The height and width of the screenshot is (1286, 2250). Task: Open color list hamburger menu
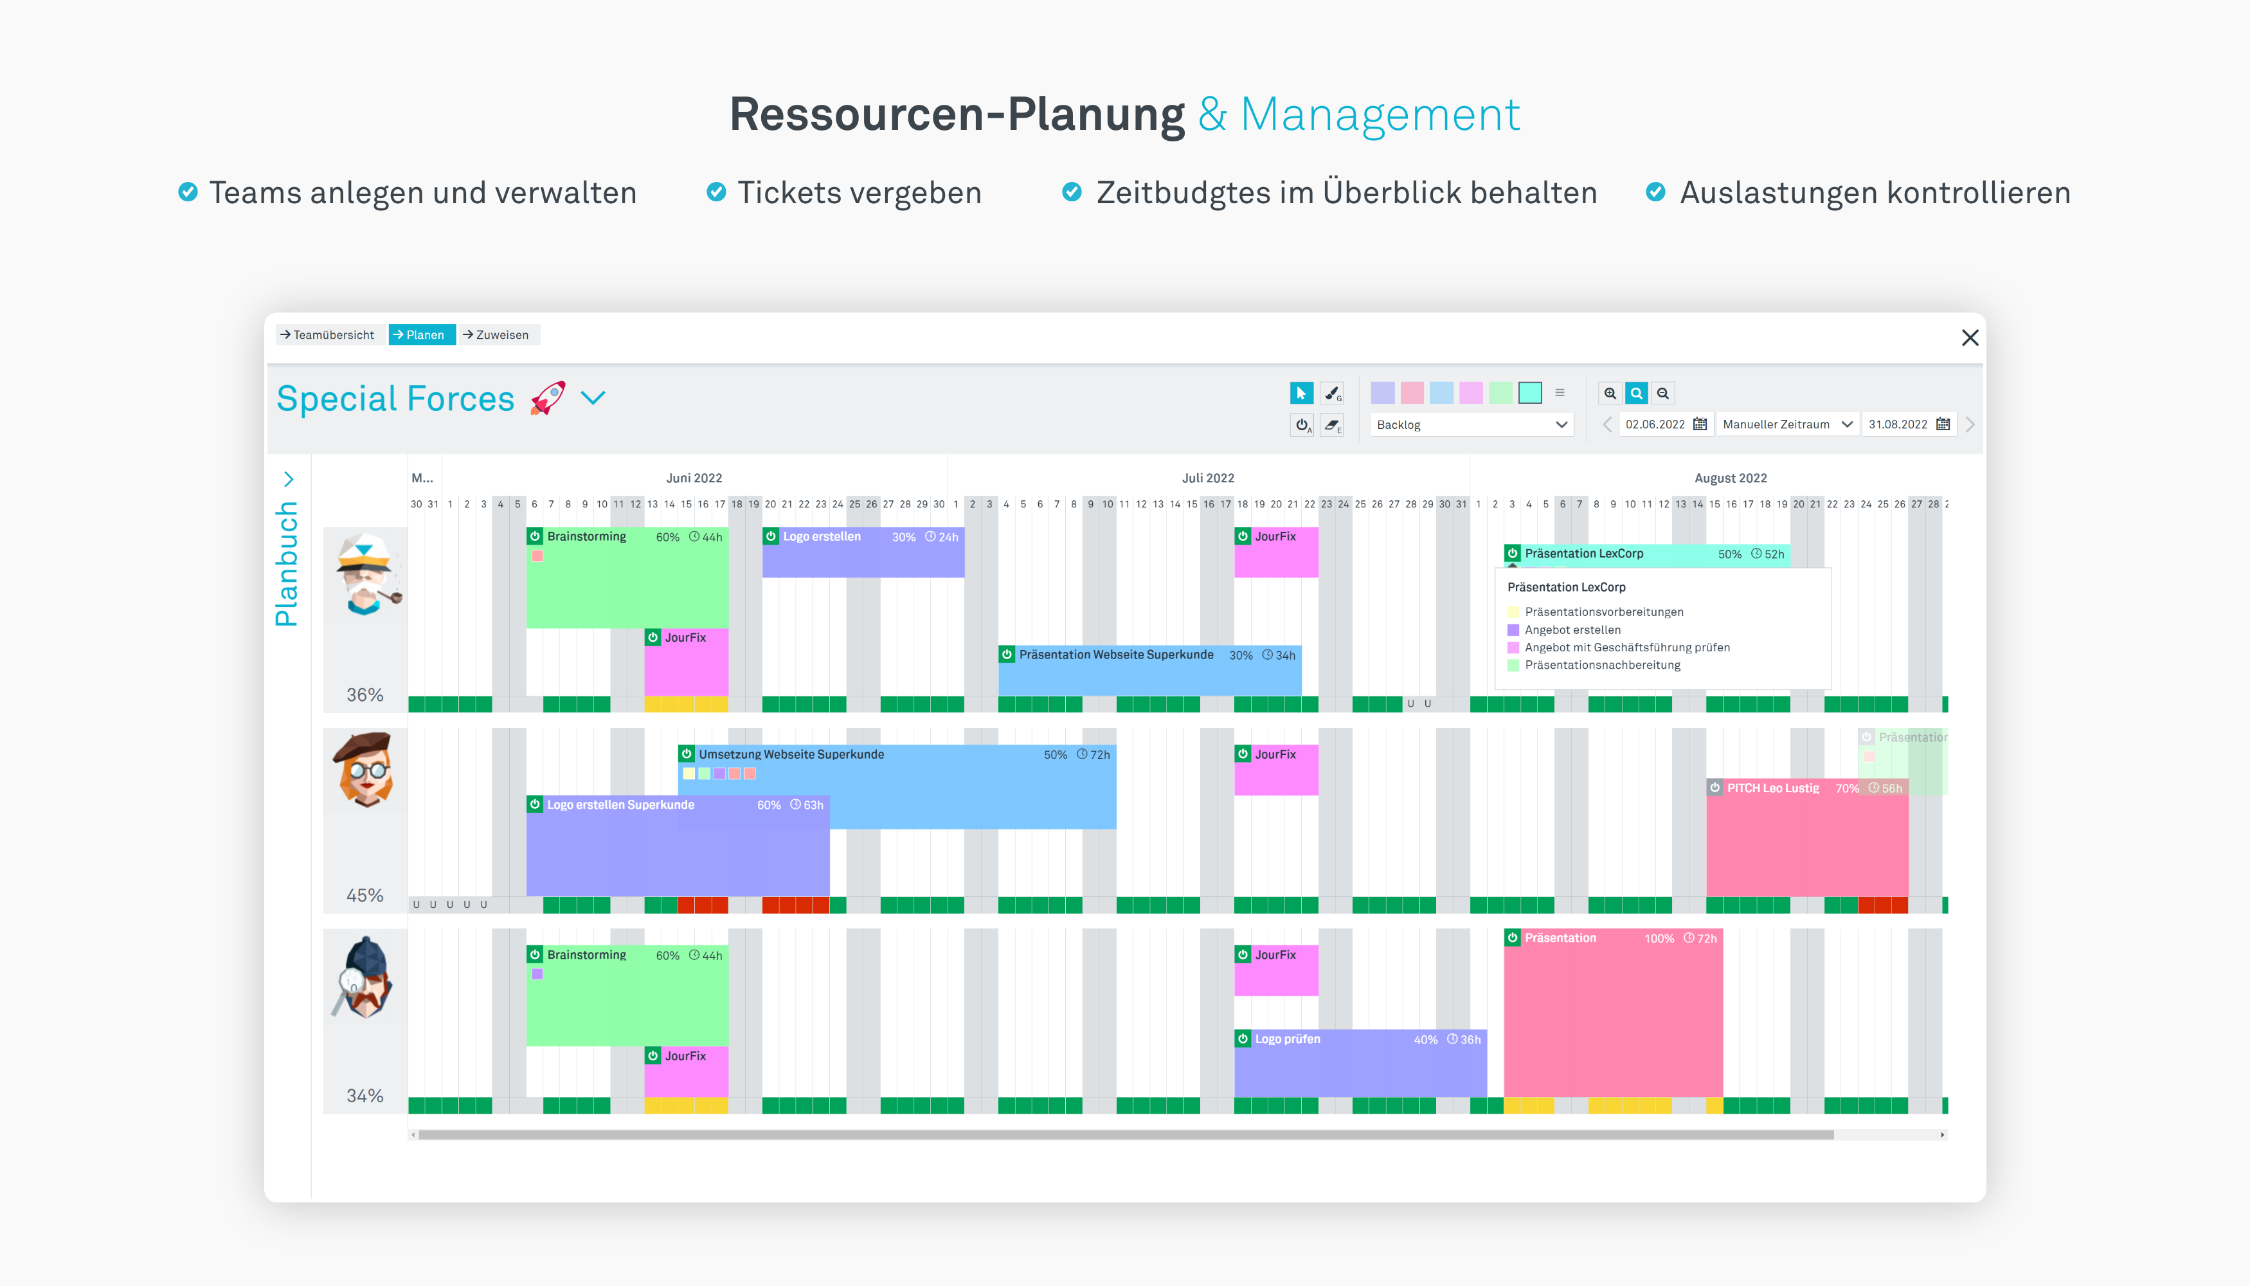(x=1560, y=393)
